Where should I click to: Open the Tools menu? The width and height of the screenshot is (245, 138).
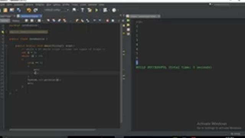tap(83, 5)
